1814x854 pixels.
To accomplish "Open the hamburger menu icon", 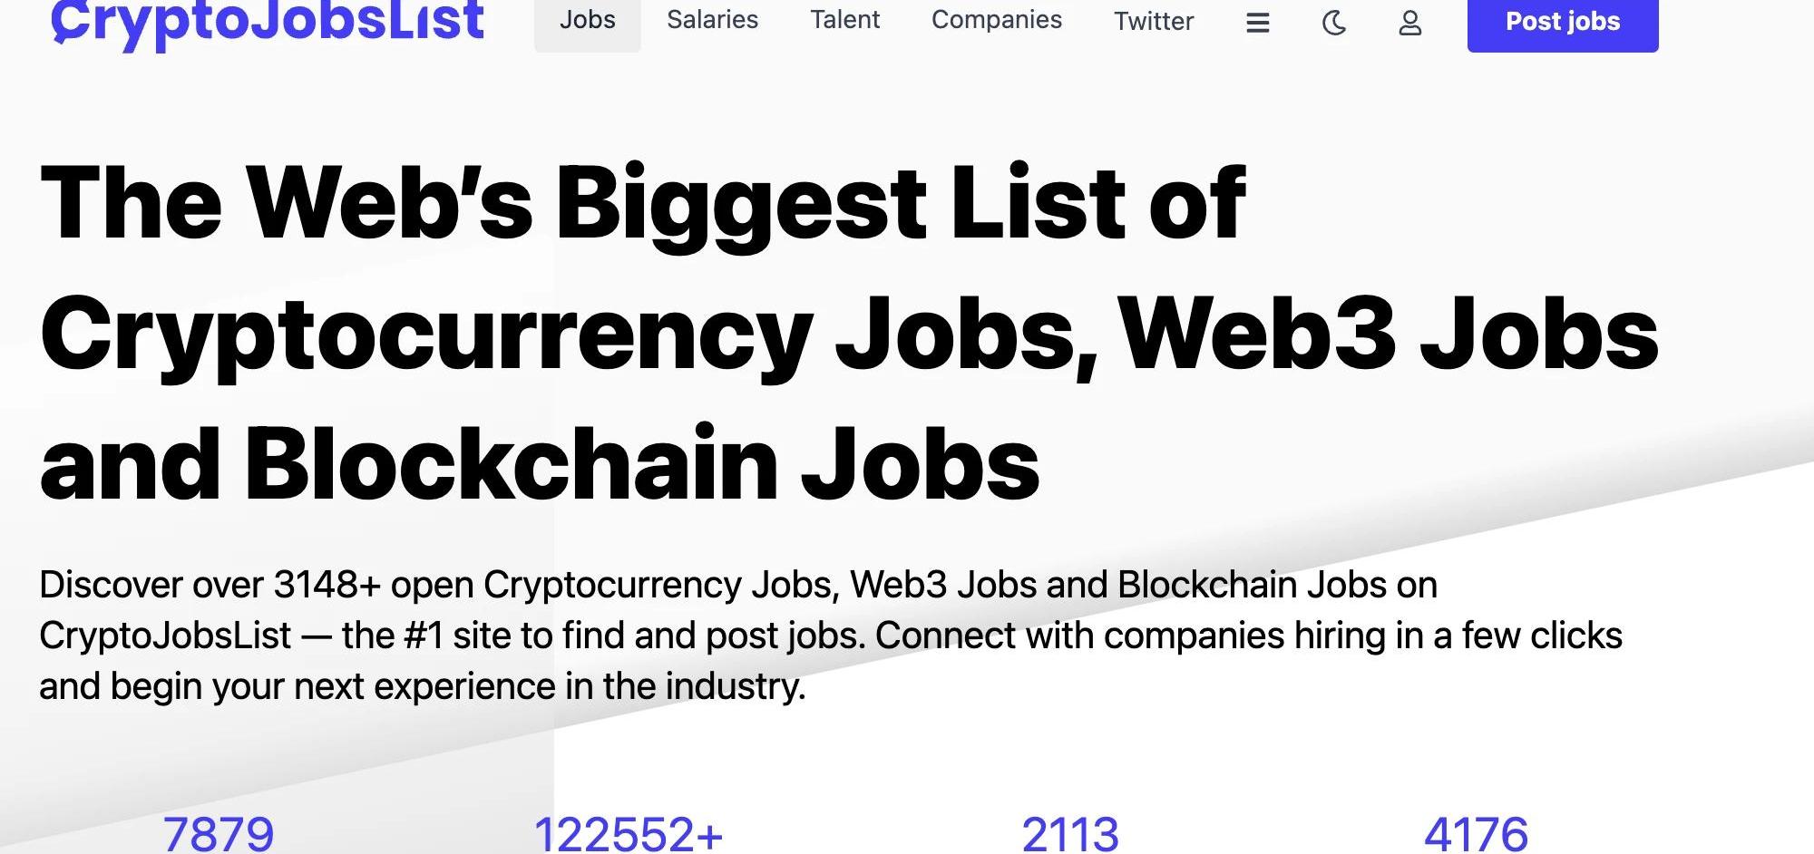I will click(x=1257, y=22).
